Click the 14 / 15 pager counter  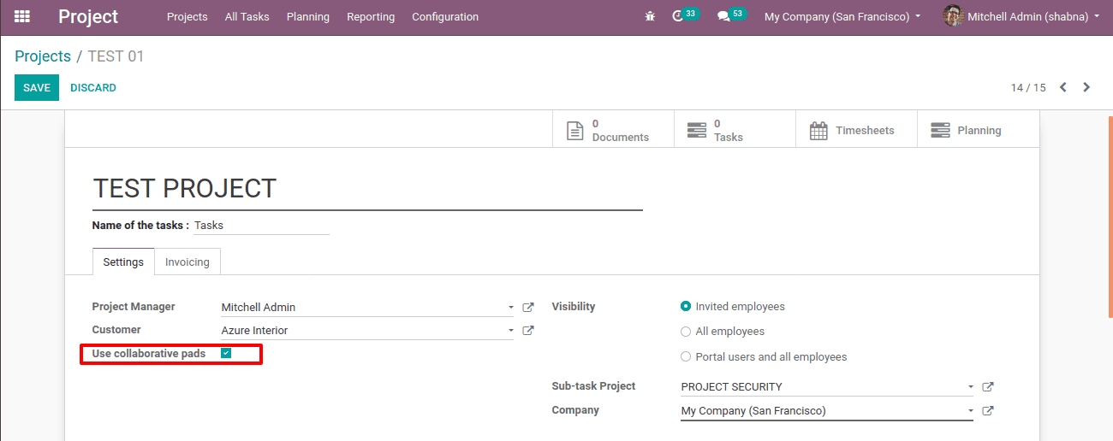(1028, 87)
